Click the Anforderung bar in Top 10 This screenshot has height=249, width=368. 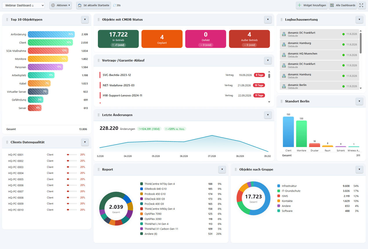pos(51,34)
